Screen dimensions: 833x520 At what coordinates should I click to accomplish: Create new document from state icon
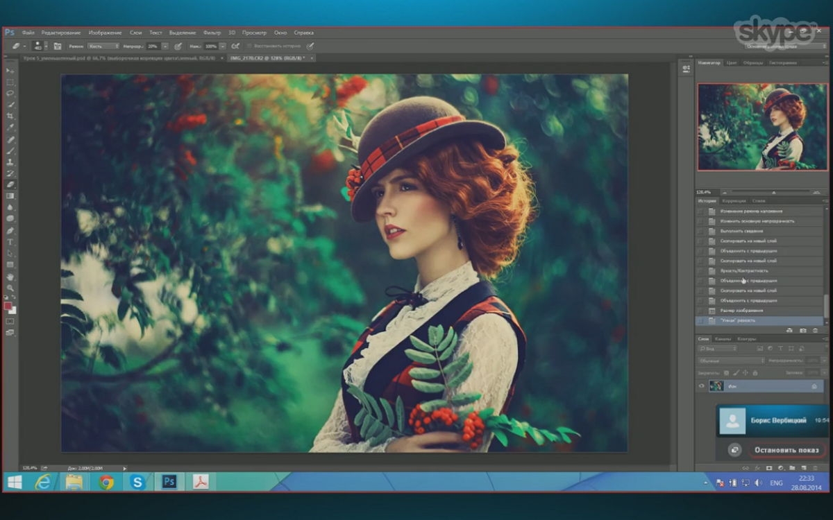[790, 330]
